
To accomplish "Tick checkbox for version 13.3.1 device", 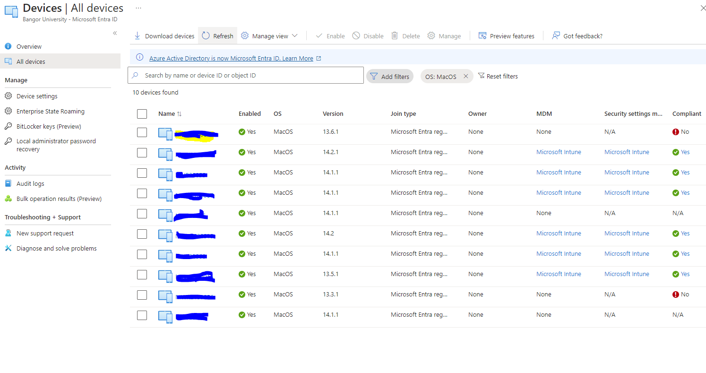I will coord(142,295).
